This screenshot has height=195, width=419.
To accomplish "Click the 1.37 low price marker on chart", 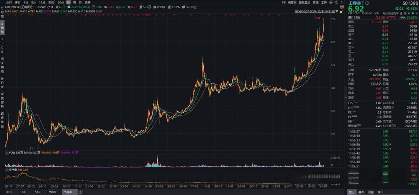I will tap(33, 148).
